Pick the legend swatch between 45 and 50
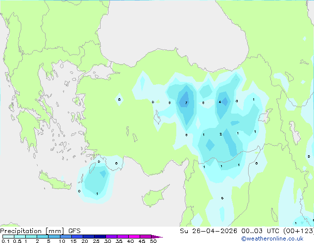314x243 pixels. coord(146,237)
